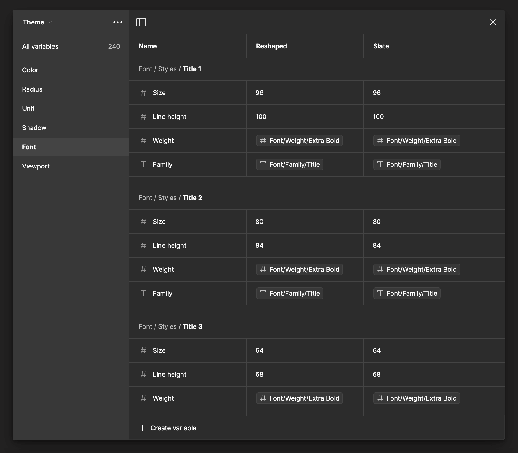Select the Title 3 Size variable name
The image size is (518, 453).
coord(159,350)
